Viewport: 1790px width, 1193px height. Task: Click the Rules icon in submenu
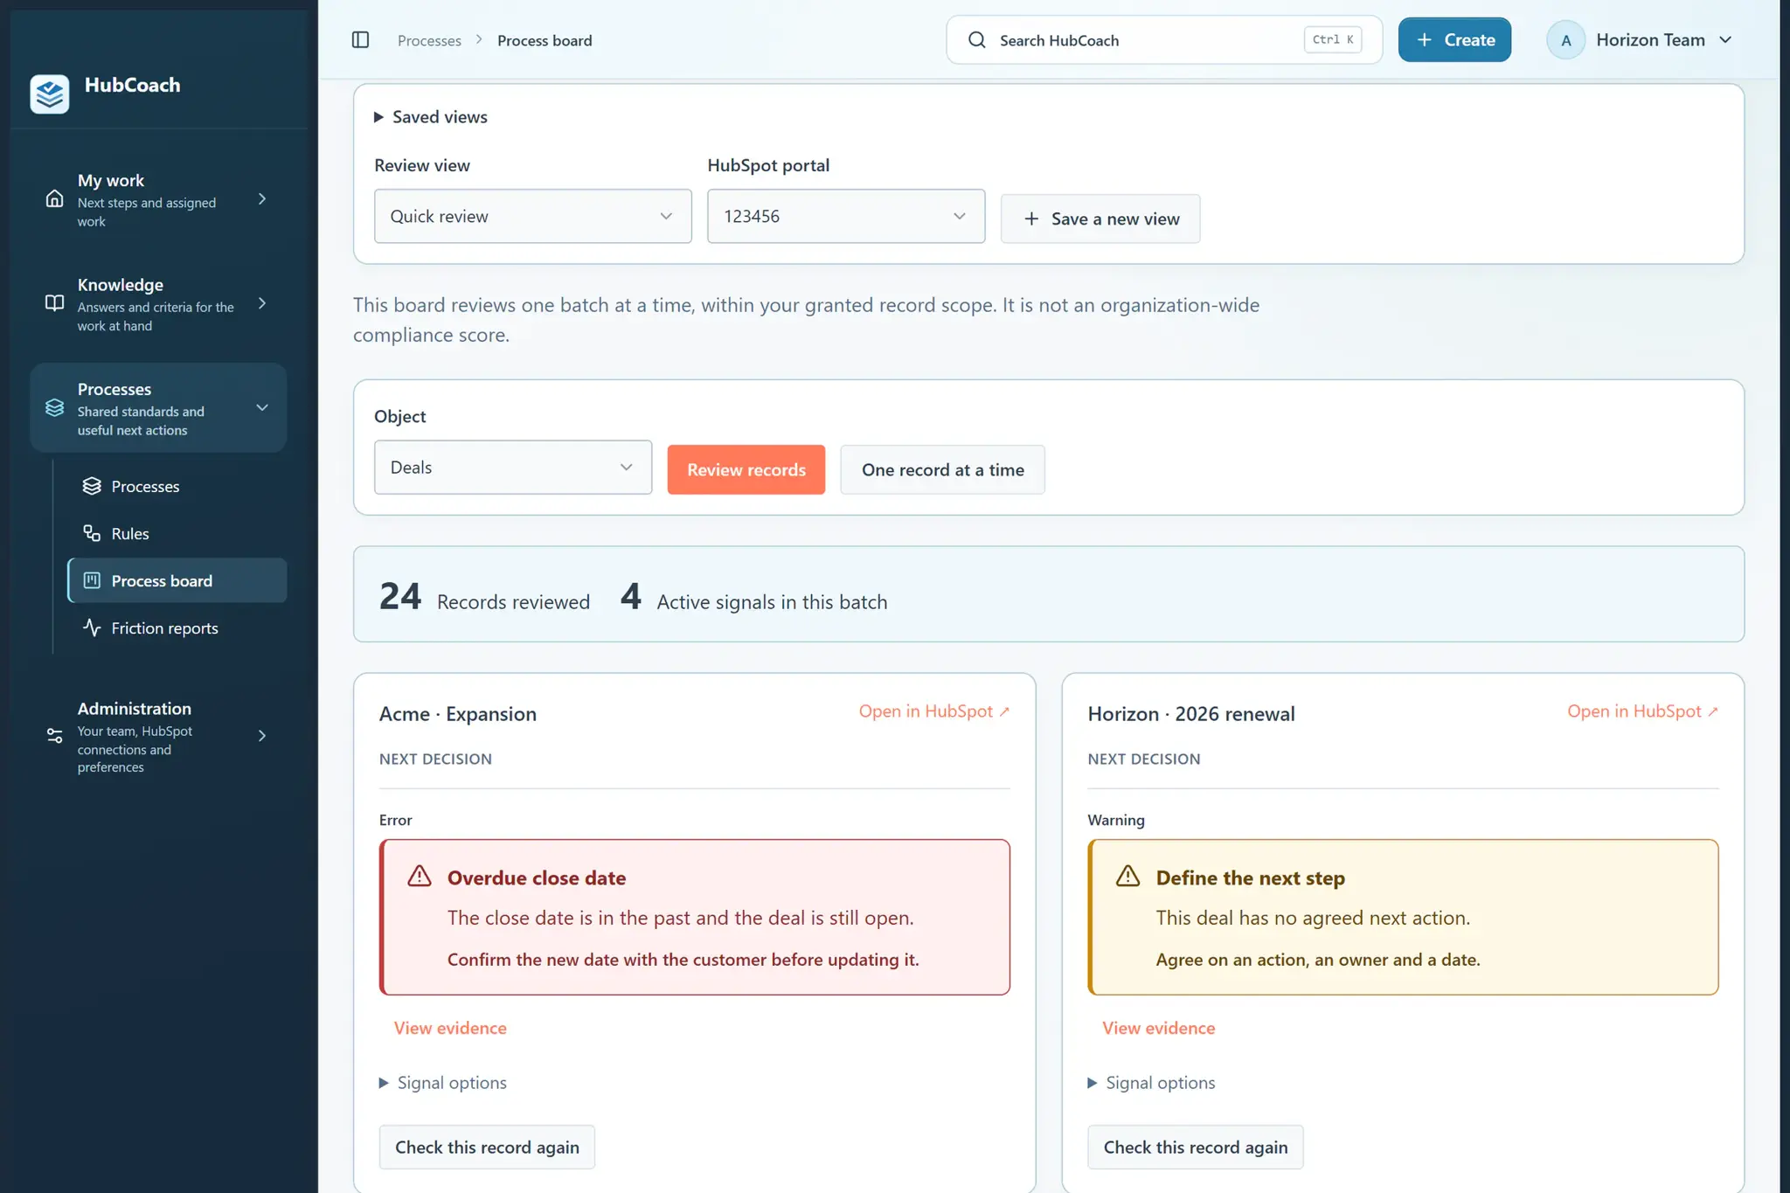tap(92, 533)
